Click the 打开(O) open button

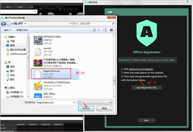(x=86, y=108)
